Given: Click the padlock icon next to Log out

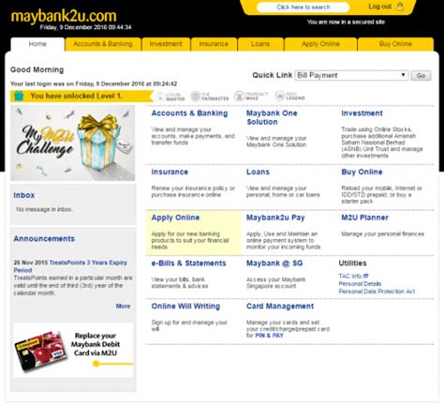Looking at the screenshot, I should pyautogui.click(x=400, y=7).
